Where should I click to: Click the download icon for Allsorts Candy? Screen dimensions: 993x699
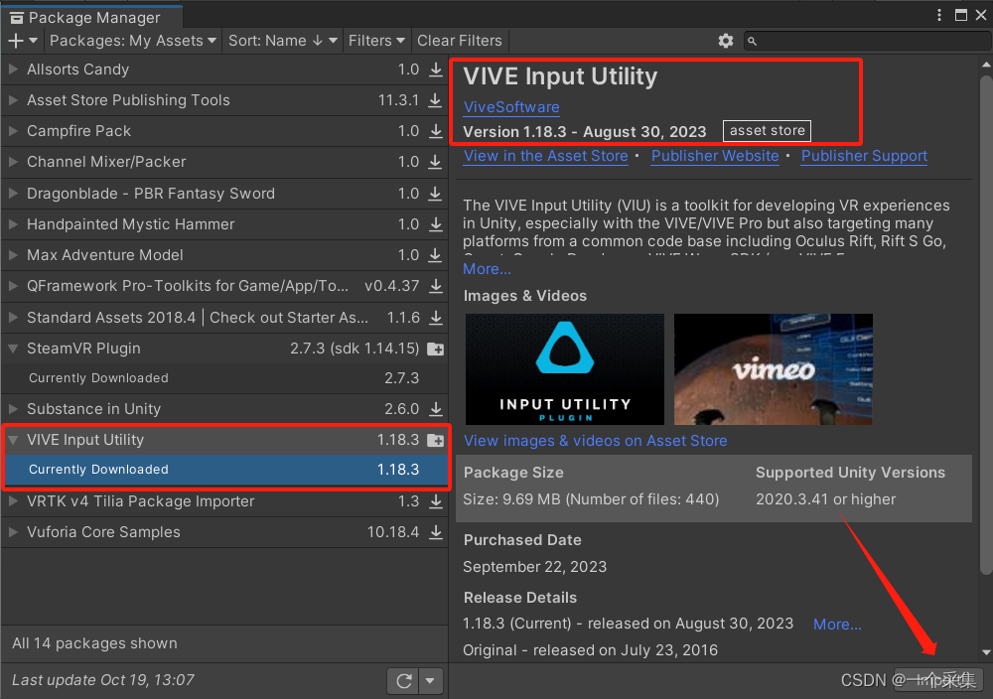coord(436,70)
